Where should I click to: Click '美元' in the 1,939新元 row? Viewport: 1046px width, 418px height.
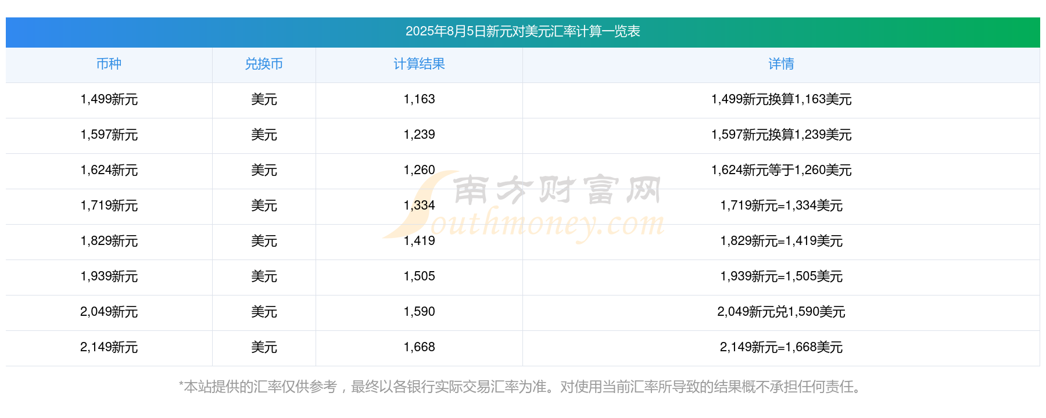[x=264, y=277]
